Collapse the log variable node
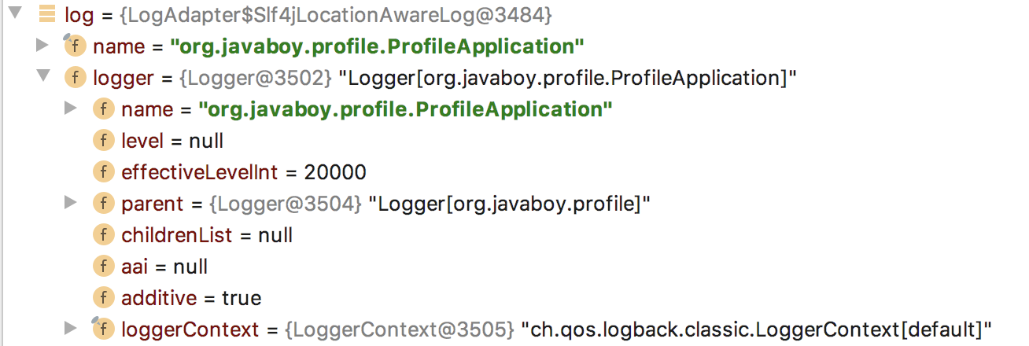This screenshot has height=346, width=1029. [x=14, y=13]
